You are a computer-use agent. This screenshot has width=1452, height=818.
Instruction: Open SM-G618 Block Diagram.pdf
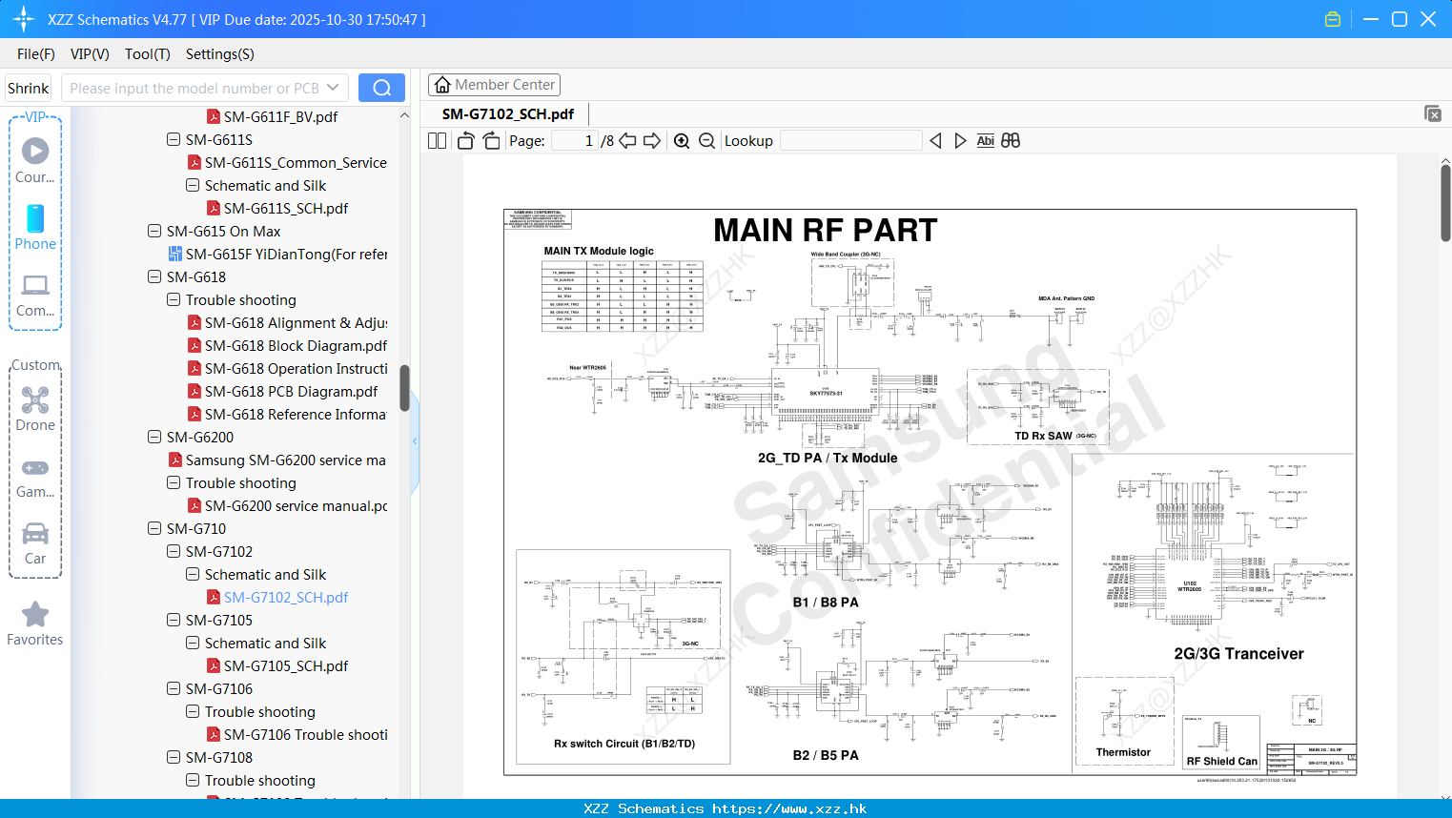tap(287, 345)
